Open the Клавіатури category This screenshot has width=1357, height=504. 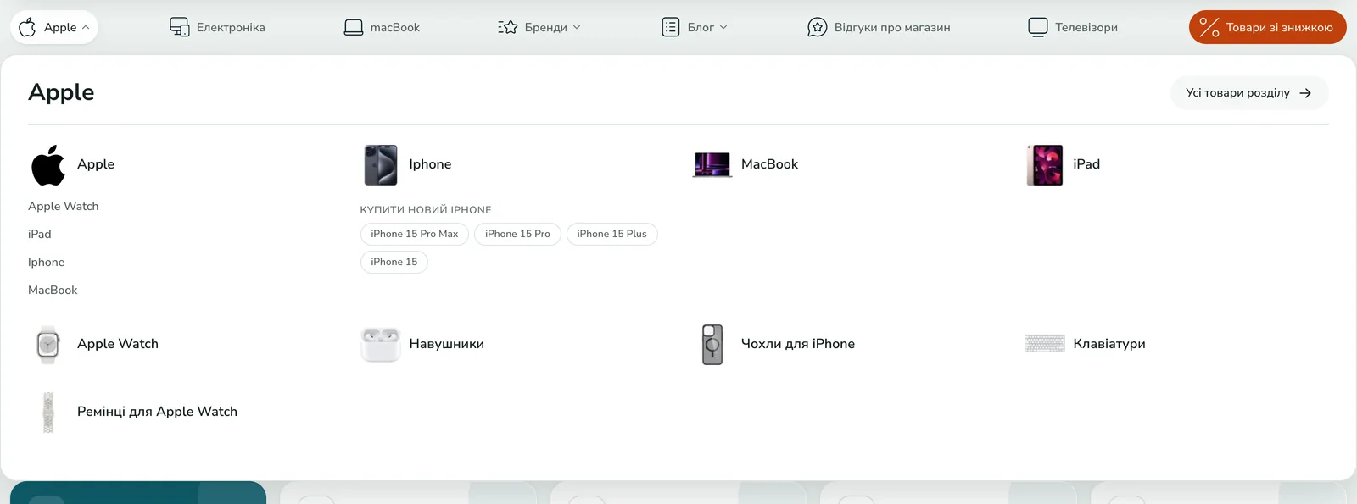[1109, 344]
